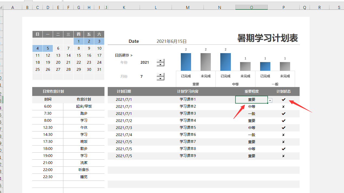Click calendar day 20
This screenshot has height=193, width=344.
pos(58,62)
